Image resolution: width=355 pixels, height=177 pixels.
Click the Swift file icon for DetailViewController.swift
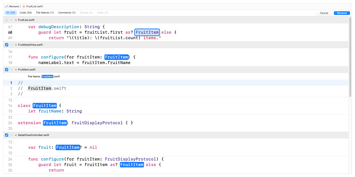pos(16,135)
